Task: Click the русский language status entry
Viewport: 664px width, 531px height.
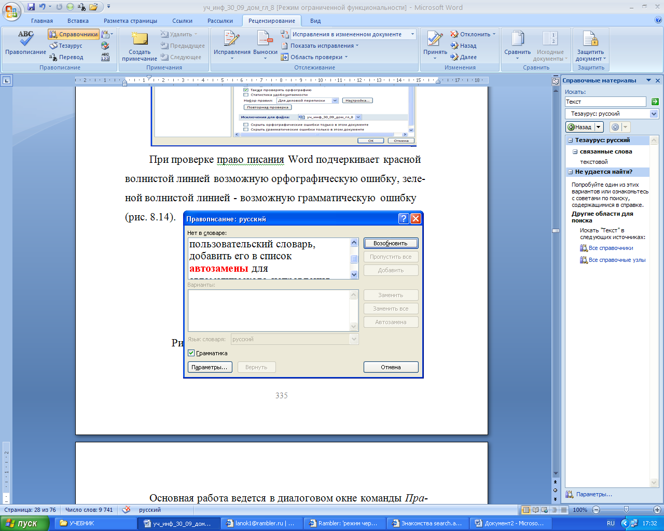Action: point(150,510)
